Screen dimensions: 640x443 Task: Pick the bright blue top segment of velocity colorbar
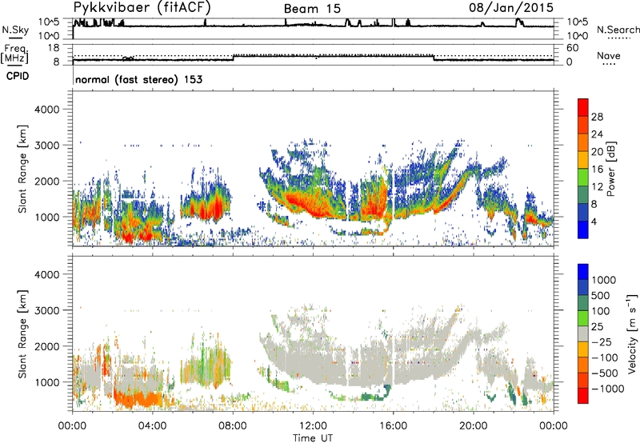(x=583, y=272)
